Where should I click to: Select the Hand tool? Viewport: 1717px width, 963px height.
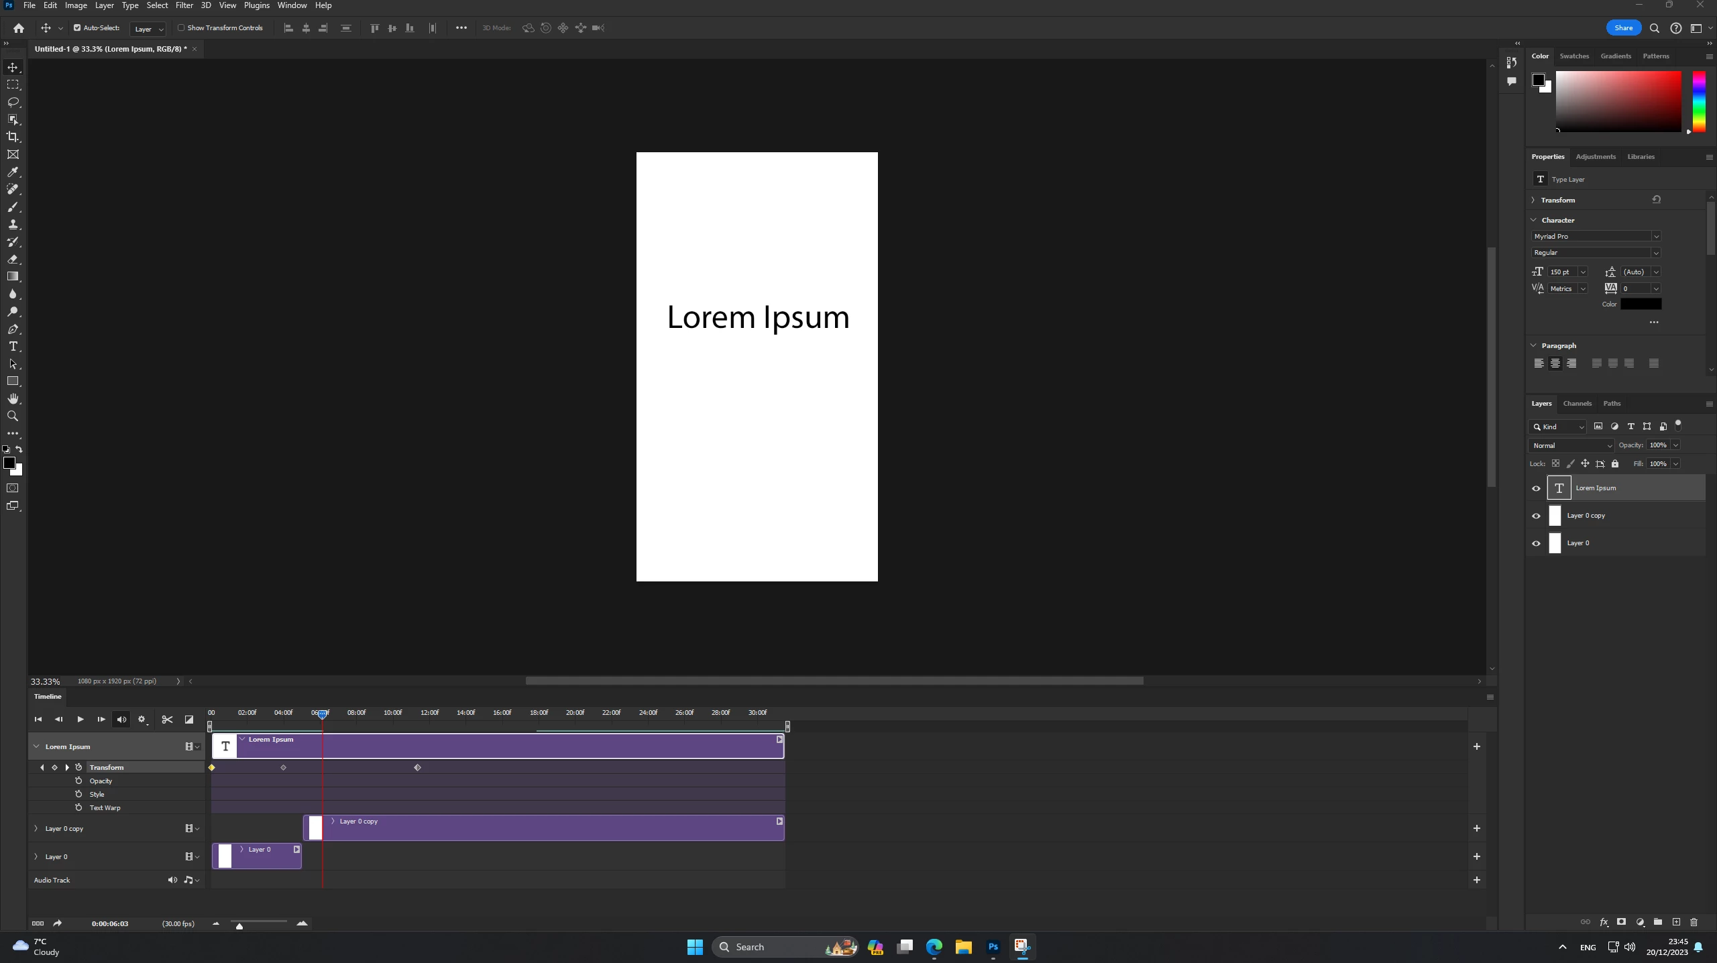pyautogui.click(x=13, y=399)
